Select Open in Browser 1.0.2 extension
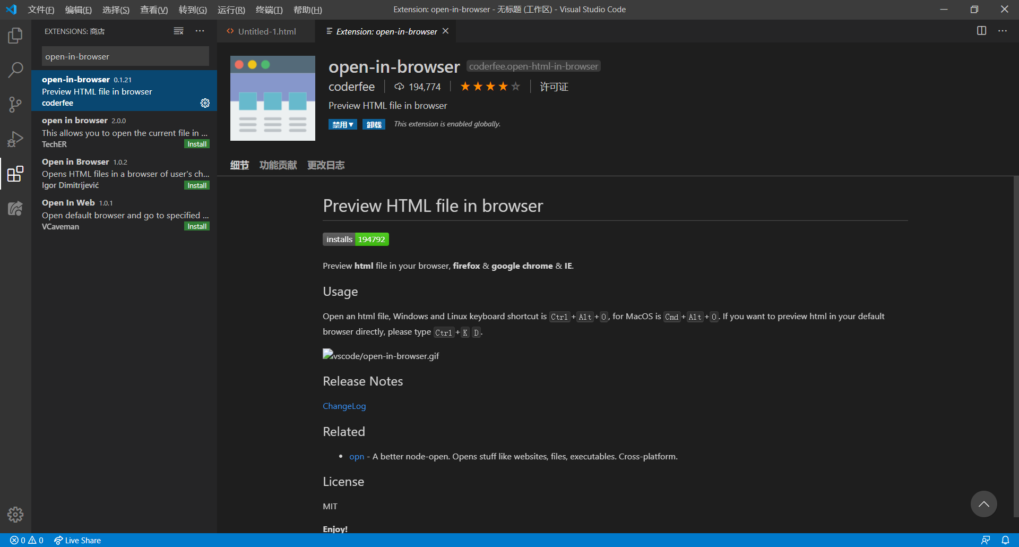The image size is (1019, 547). pyautogui.click(x=124, y=173)
